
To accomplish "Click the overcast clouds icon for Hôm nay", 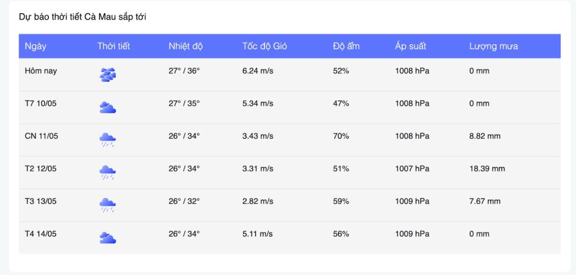I will point(108,75).
